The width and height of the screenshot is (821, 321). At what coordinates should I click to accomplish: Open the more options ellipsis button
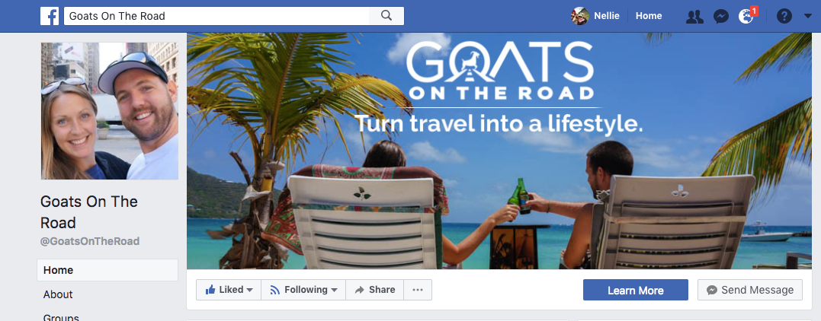(418, 290)
